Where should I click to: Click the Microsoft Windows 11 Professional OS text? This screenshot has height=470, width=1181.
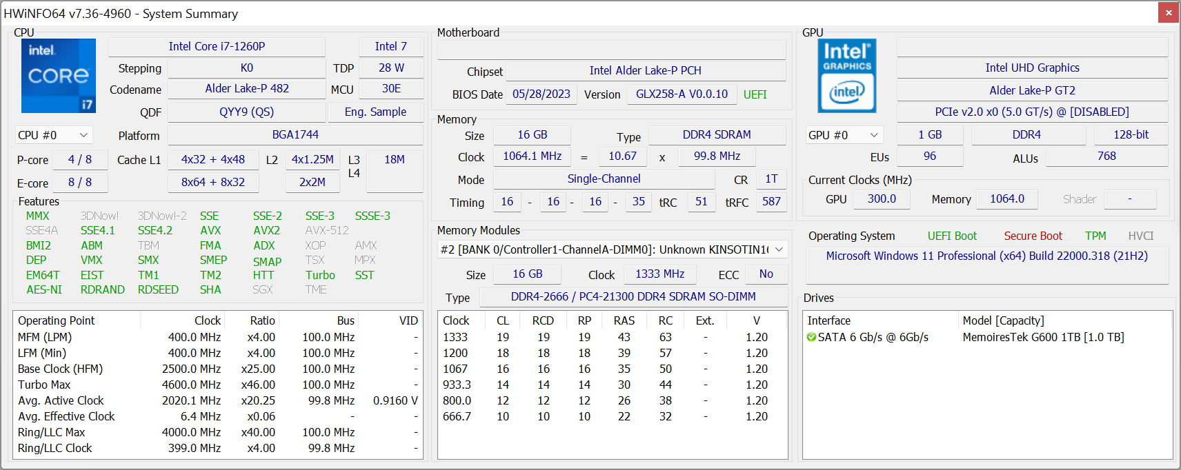pyautogui.click(x=986, y=256)
